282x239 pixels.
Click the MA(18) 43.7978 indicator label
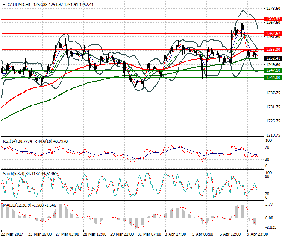[x=53, y=141]
